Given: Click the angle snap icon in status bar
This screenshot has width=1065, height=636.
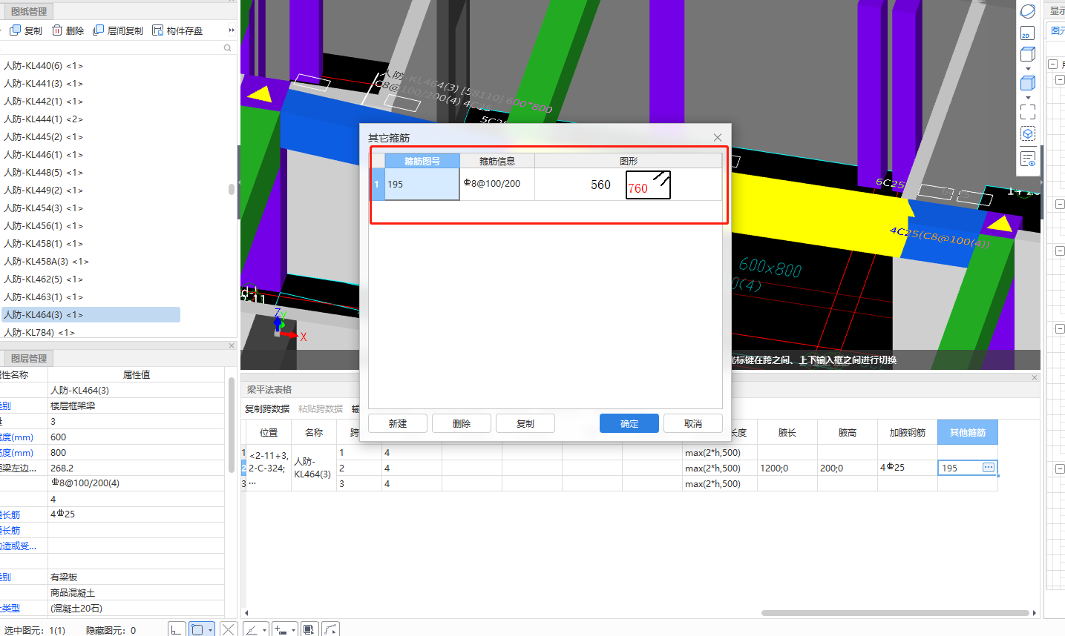Looking at the screenshot, I should tap(252, 629).
